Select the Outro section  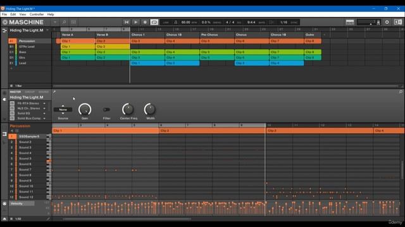pyautogui.click(x=313, y=35)
